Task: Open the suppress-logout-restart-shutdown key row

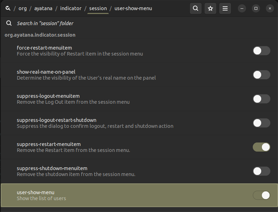Action: 105,123
